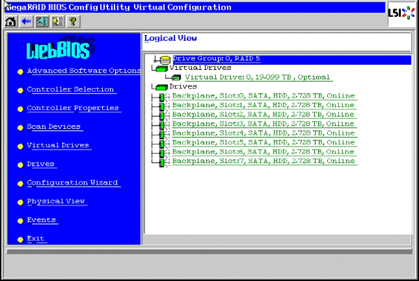This screenshot has height=281, width=419.
Task: Click the Slot:0 drive icon
Action: point(162,96)
